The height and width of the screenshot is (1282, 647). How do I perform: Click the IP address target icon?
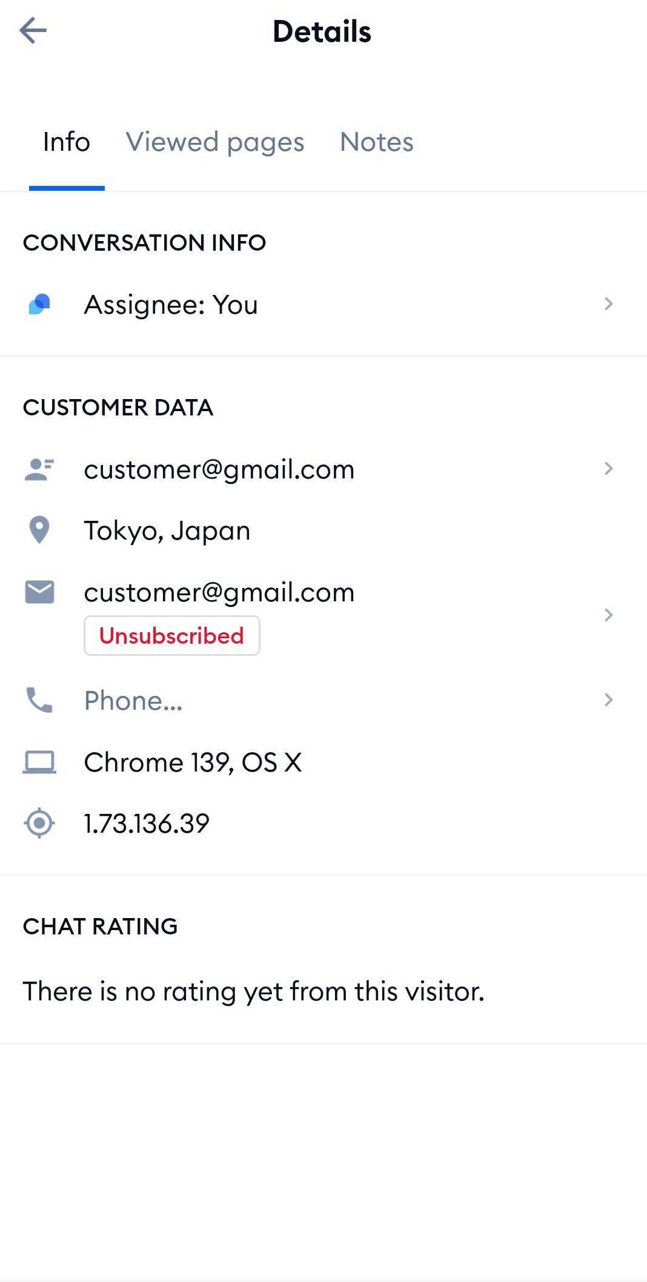pos(39,823)
